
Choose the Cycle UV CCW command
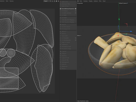click(68, 58)
